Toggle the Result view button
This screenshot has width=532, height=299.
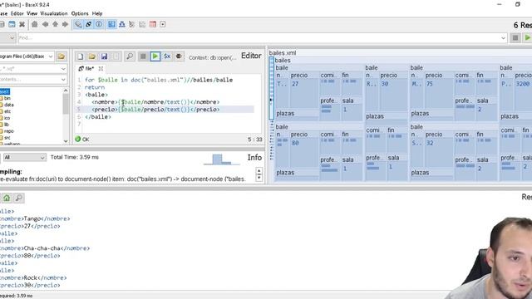89,24
